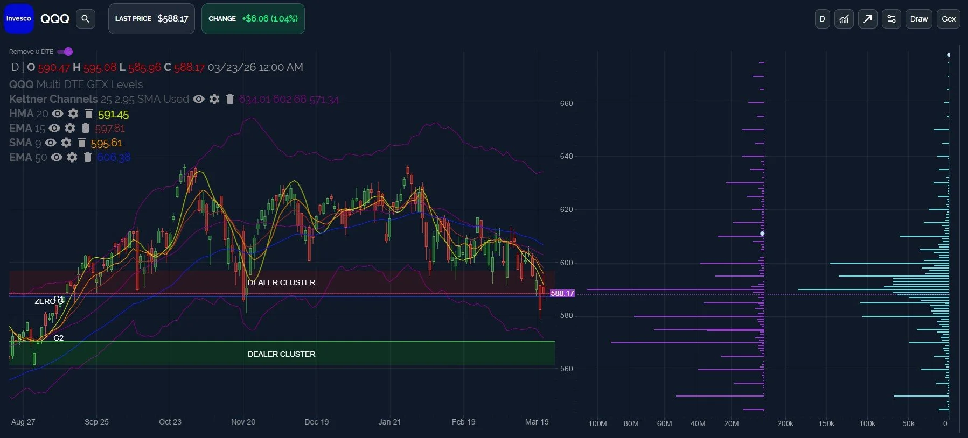
Task: Click the diagonal arrow tool button
Action: tap(868, 19)
